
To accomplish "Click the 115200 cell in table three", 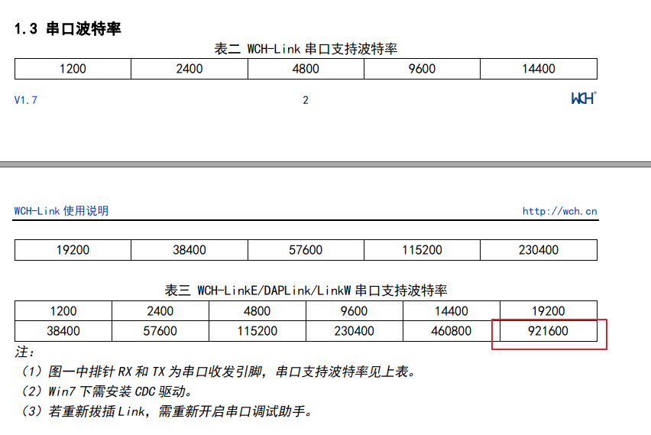I will point(257,331).
